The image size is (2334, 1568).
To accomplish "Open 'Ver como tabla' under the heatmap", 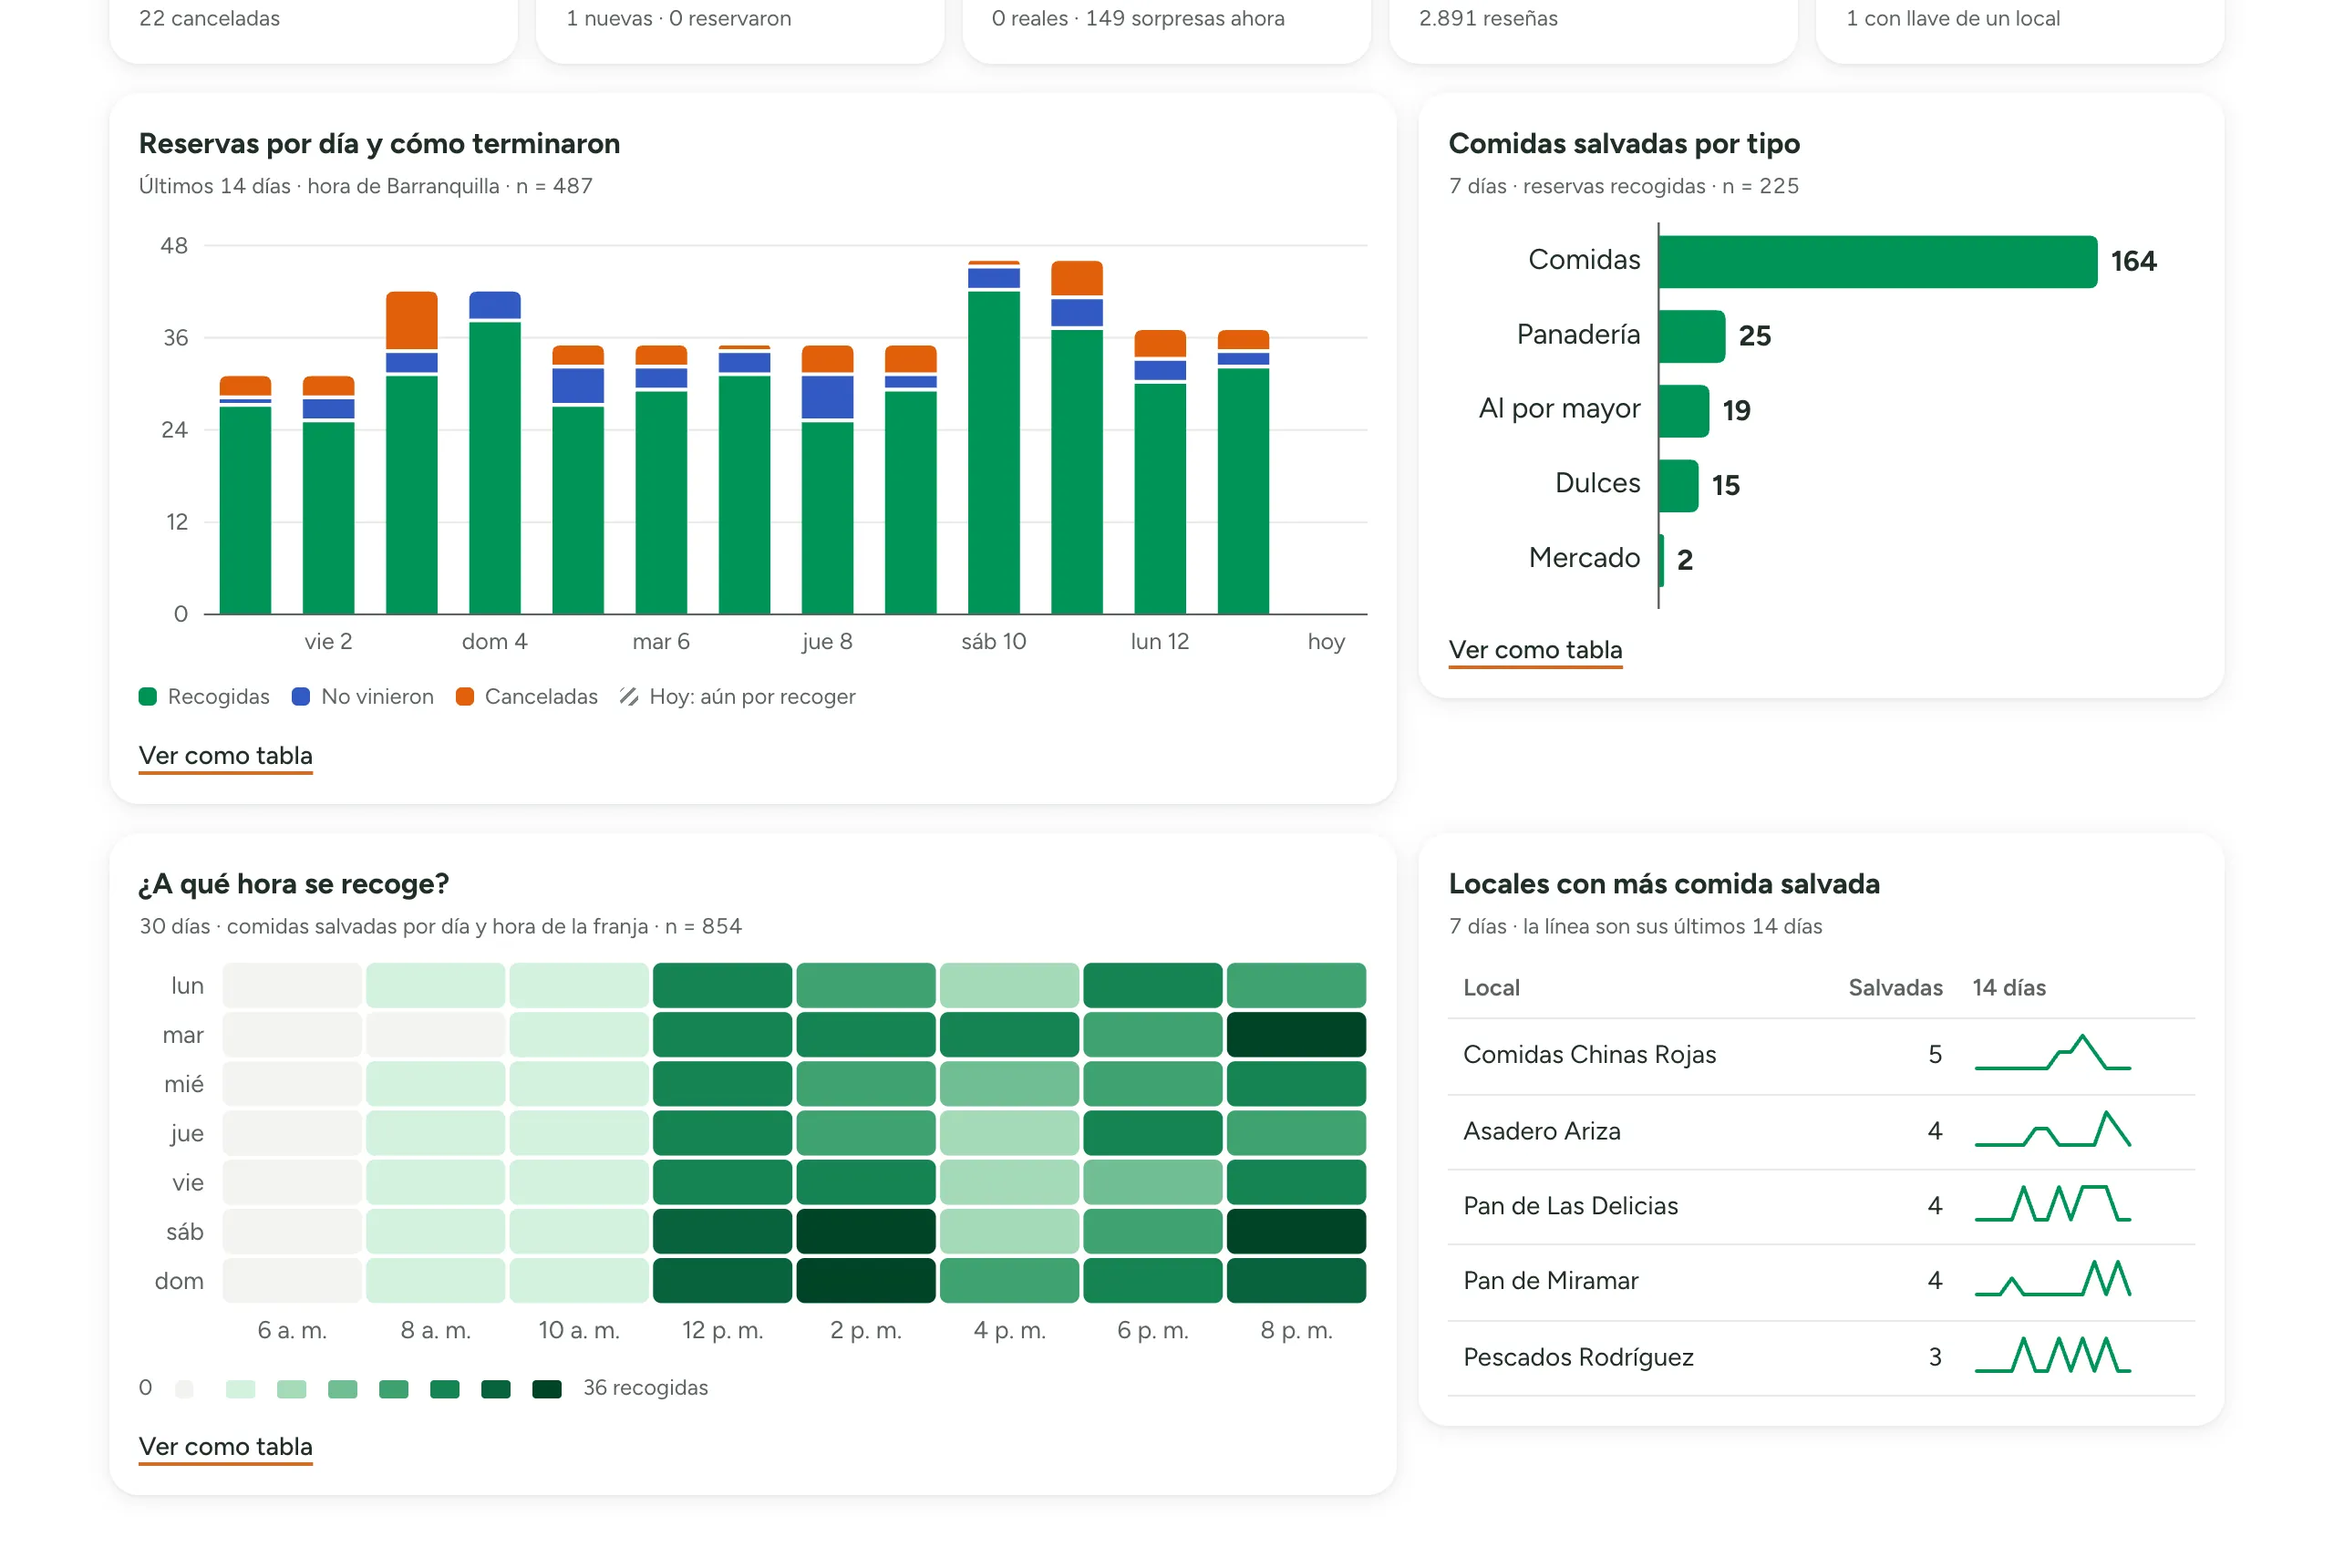I will (225, 1447).
